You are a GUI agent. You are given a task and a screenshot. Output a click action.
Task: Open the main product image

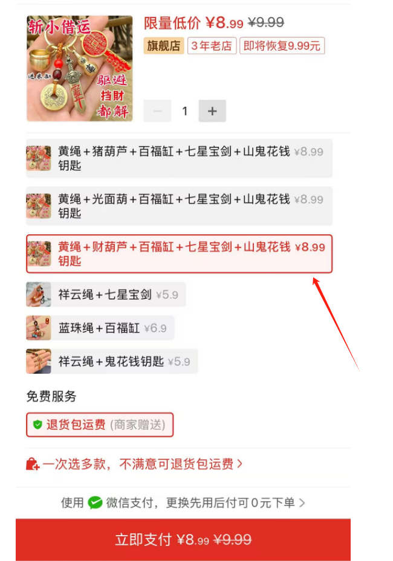[80, 68]
